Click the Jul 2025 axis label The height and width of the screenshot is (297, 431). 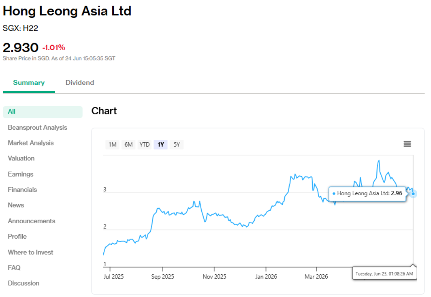click(113, 277)
